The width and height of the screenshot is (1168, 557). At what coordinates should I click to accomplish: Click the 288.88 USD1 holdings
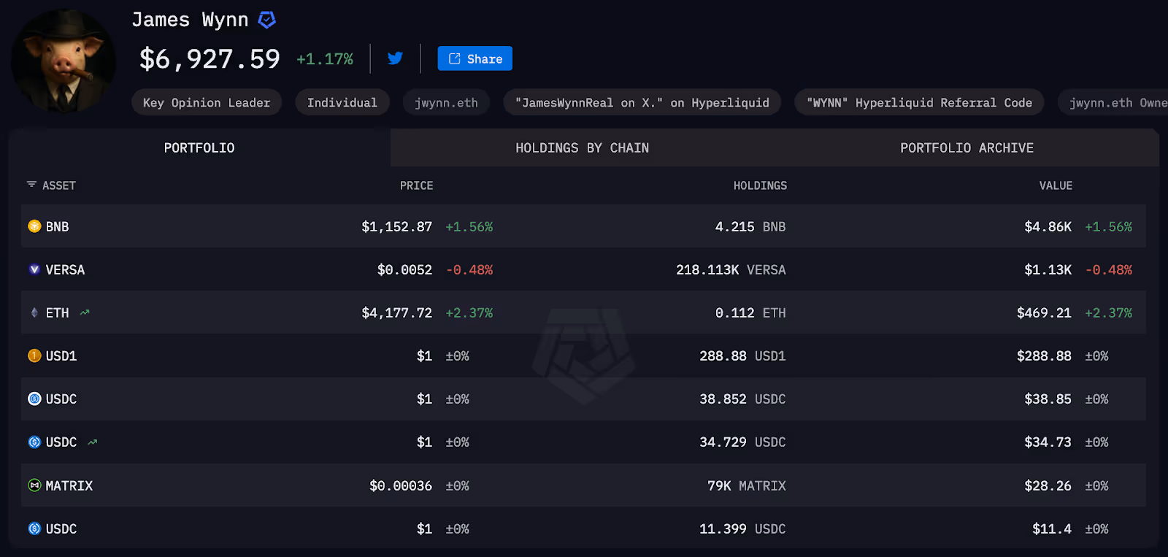pyautogui.click(x=742, y=356)
